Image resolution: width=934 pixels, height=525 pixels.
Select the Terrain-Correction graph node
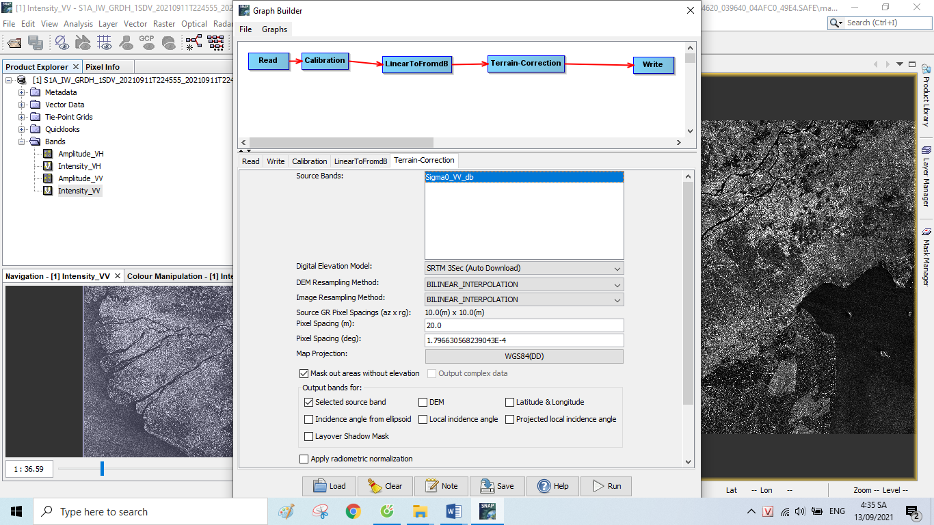pyautogui.click(x=526, y=64)
